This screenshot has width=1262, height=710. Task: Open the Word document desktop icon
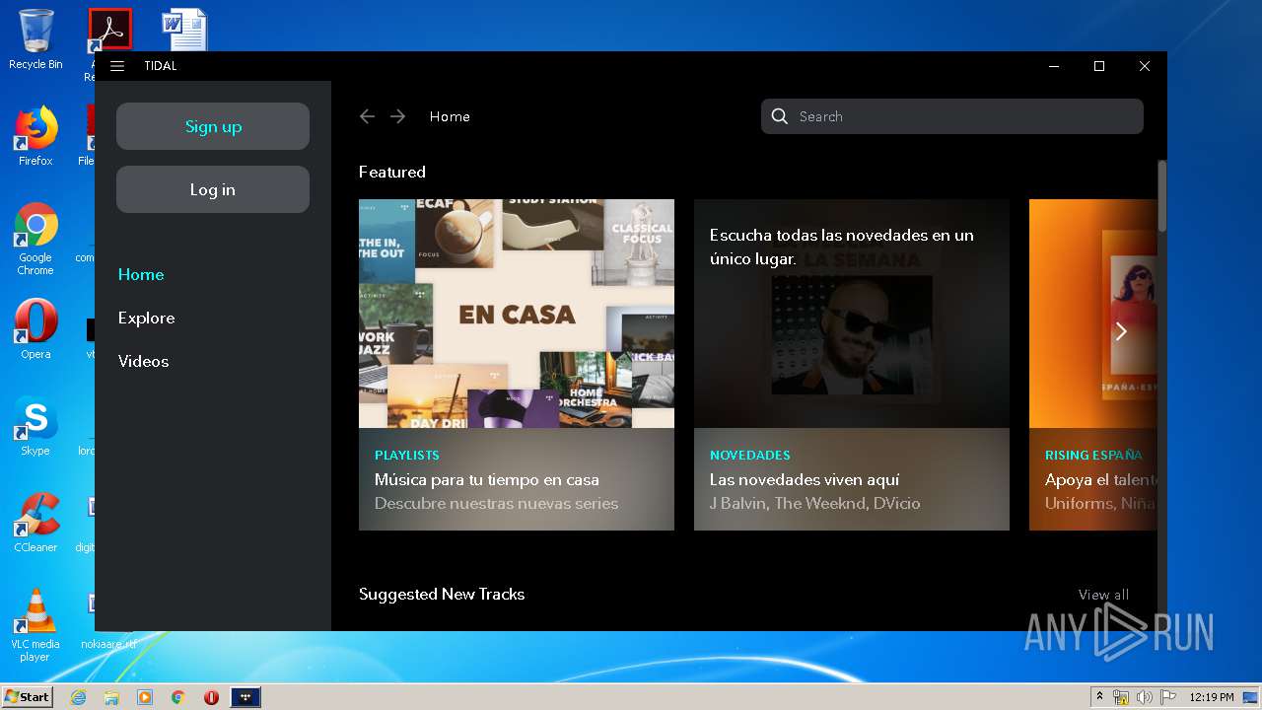coord(184,30)
